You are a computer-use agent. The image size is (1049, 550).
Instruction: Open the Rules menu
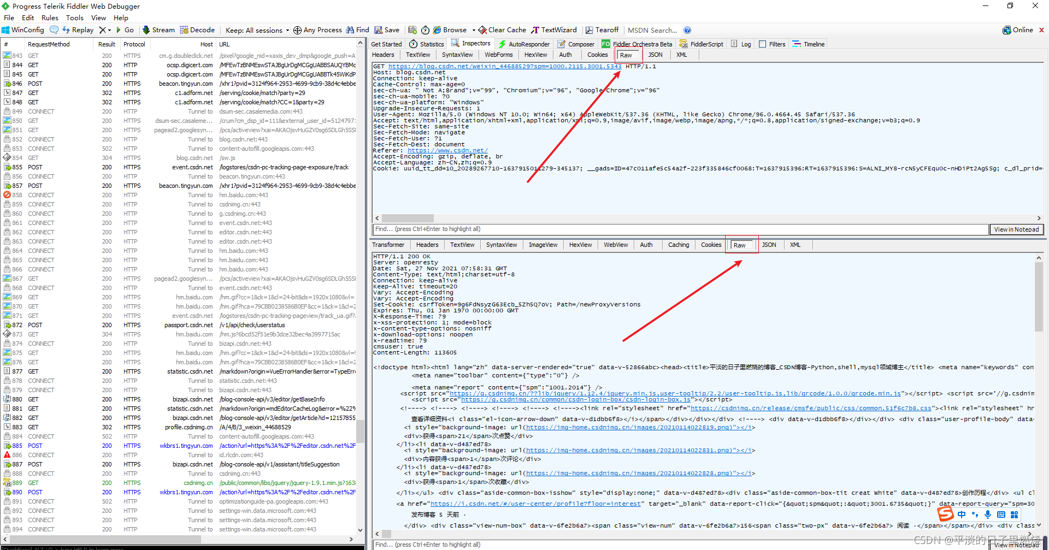point(50,17)
